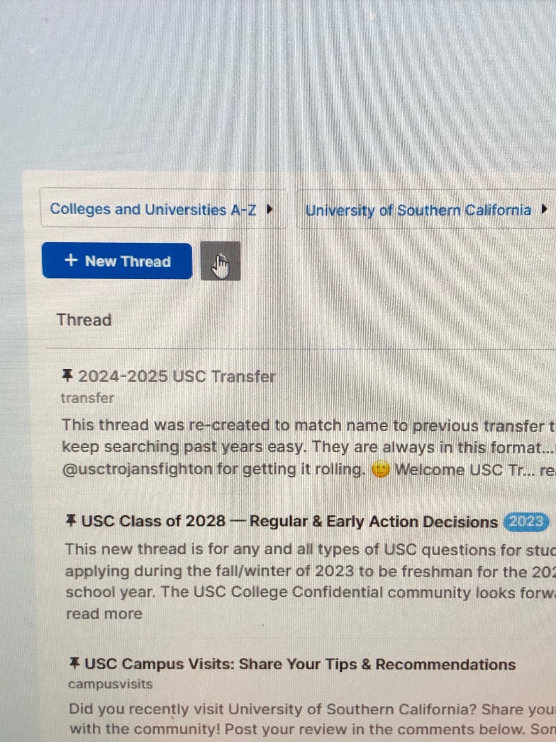This screenshot has width=556, height=742.
Task: Click the plus icon on New Thread
Action: (71, 260)
